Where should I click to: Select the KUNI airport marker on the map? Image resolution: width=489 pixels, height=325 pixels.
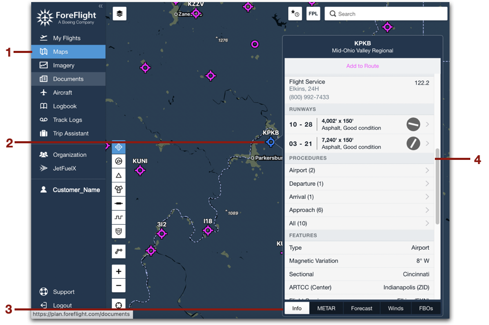[140, 170]
